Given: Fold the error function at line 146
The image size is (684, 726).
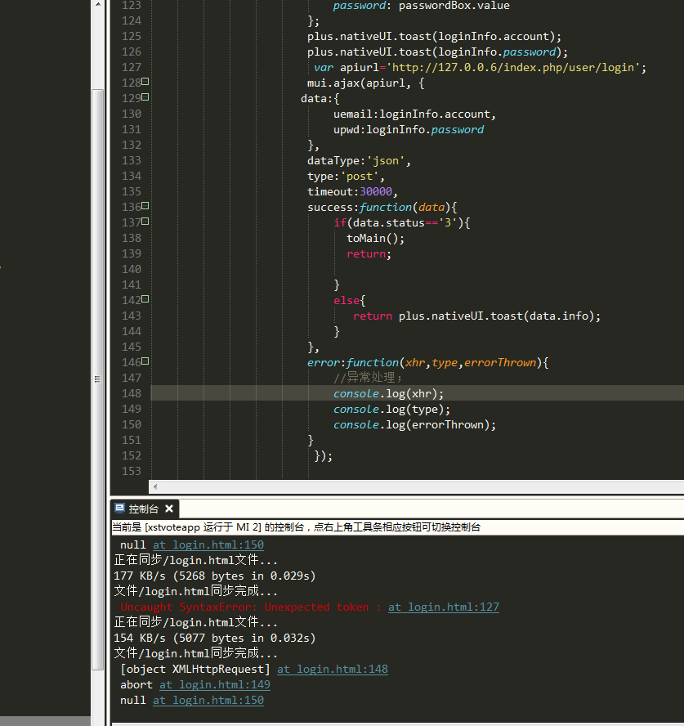Looking at the screenshot, I should click(145, 361).
